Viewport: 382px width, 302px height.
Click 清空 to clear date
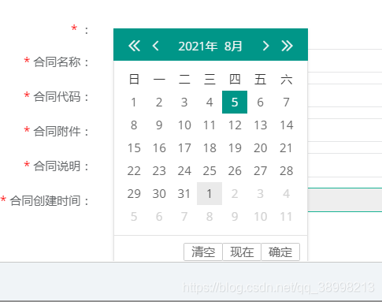203,252
